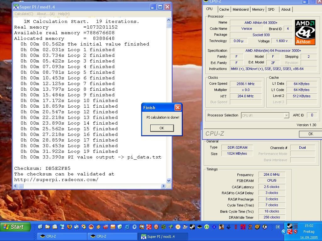Click OK button in CPU-Z window
The image size is (322, 241).
point(310,134)
